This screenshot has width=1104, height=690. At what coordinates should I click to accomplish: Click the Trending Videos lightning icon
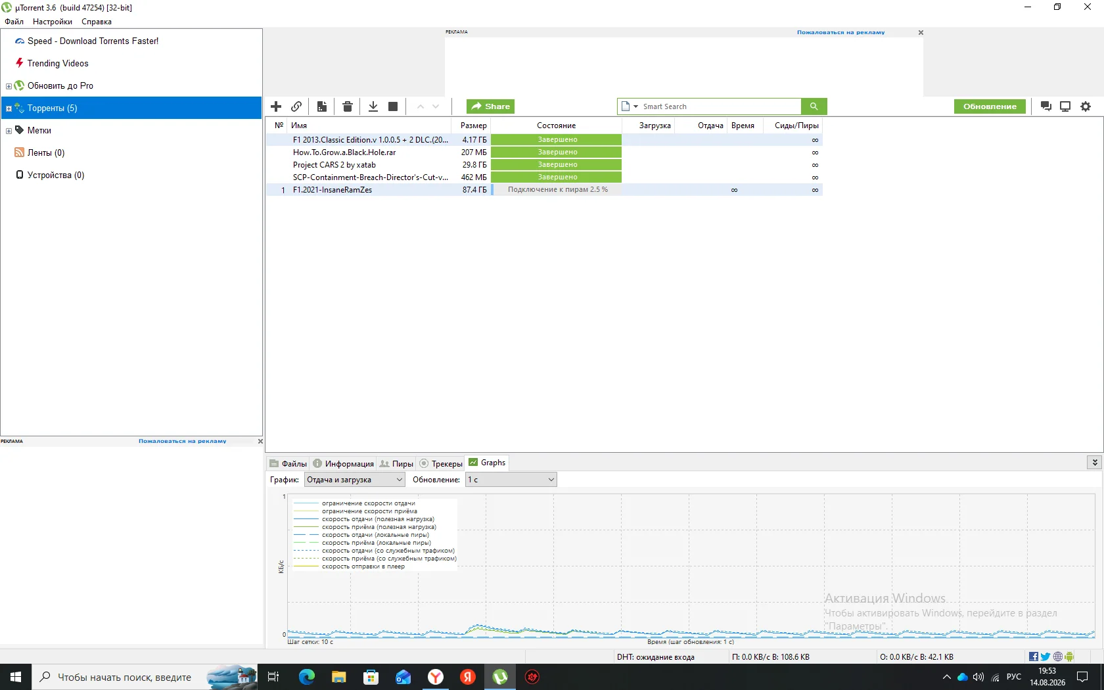[x=20, y=63]
